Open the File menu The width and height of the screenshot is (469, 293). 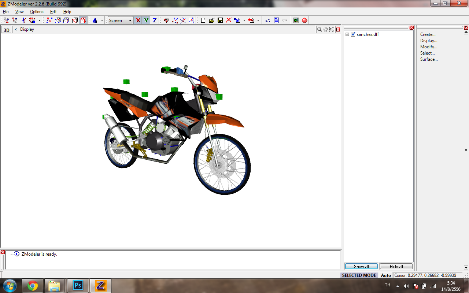(6, 12)
